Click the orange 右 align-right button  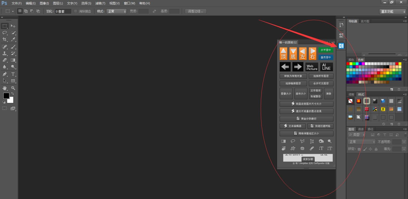(312, 54)
